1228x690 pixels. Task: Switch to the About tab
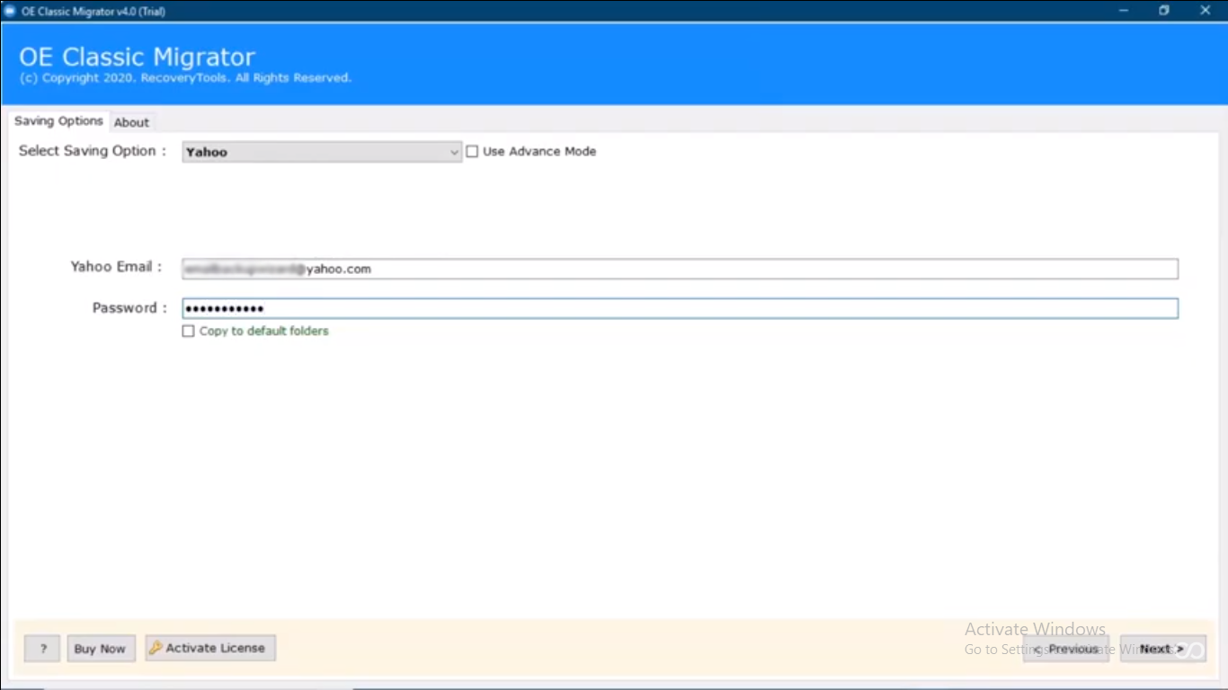[131, 122]
